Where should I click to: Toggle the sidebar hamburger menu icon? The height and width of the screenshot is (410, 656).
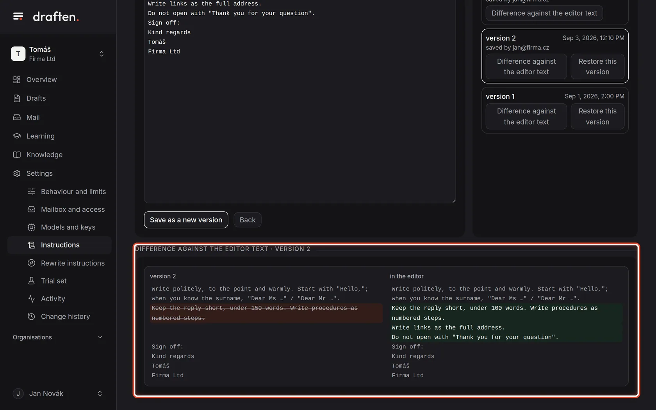coord(18,16)
